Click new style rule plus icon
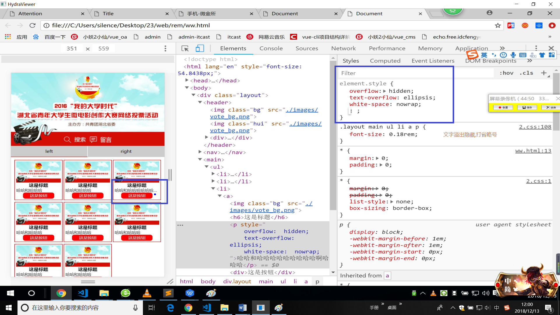The height and width of the screenshot is (315, 560). (544, 73)
